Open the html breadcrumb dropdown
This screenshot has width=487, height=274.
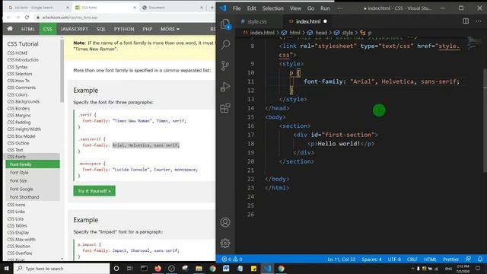291,33
